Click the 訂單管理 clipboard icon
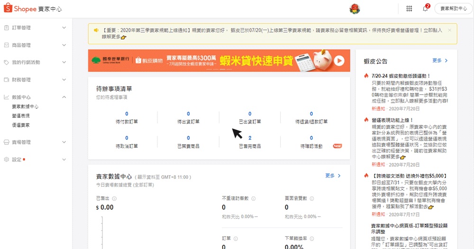Viewport: 474px width, 249px height. click(6, 28)
